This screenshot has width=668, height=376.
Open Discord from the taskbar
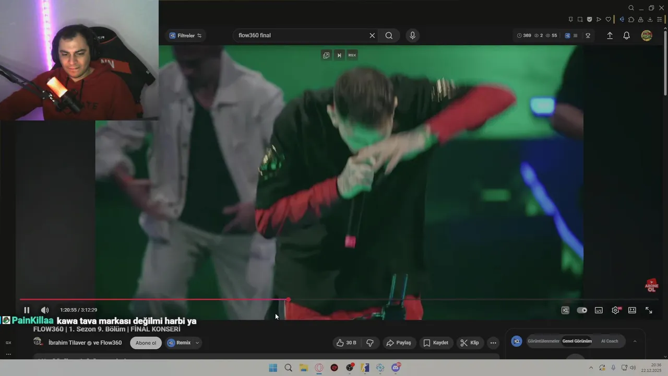(x=396, y=368)
